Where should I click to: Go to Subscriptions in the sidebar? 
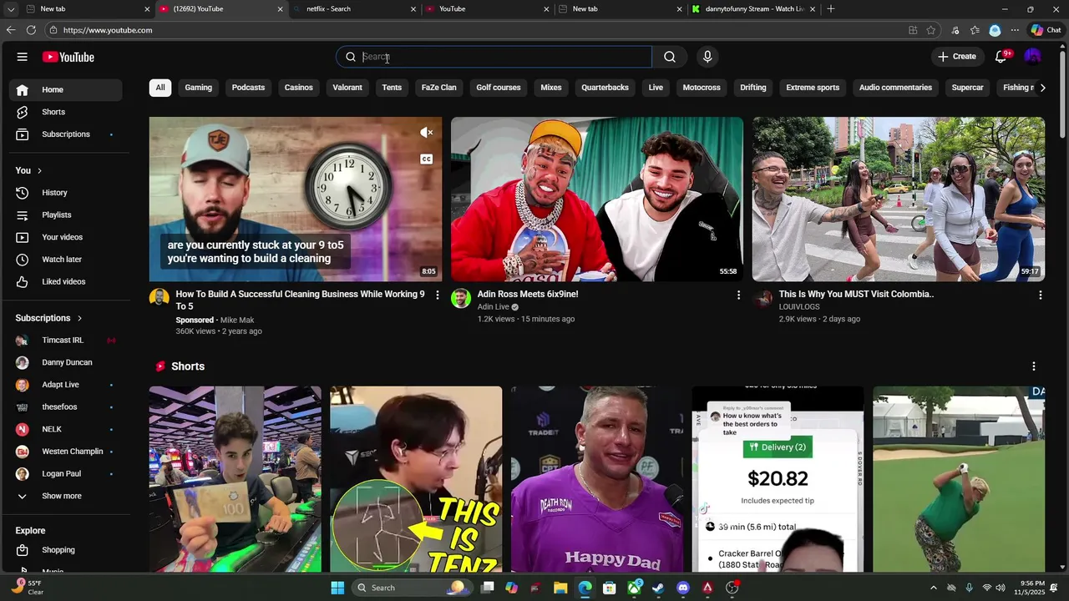pos(66,134)
